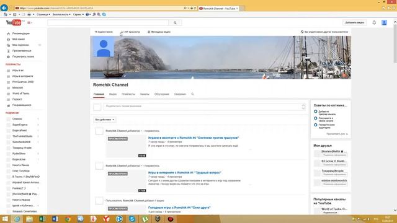The image size is (397, 223).
Task: Open the Windows Start button
Action: tap(5, 219)
